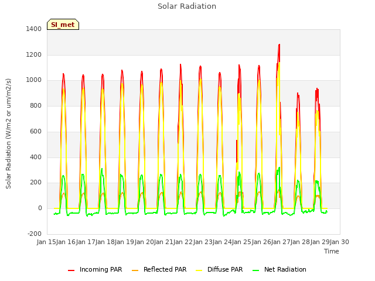Toggle the Net Radiation legend entry
The height and width of the screenshot is (281, 375).
279,269
